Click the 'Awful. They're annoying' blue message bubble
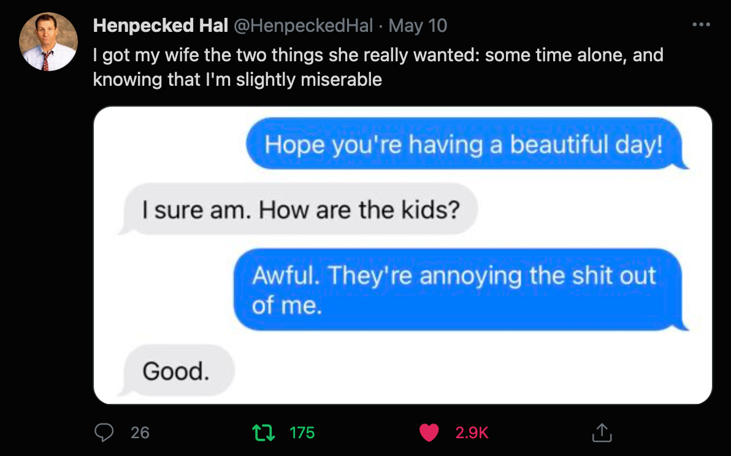This screenshot has width=731, height=456. click(x=454, y=289)
